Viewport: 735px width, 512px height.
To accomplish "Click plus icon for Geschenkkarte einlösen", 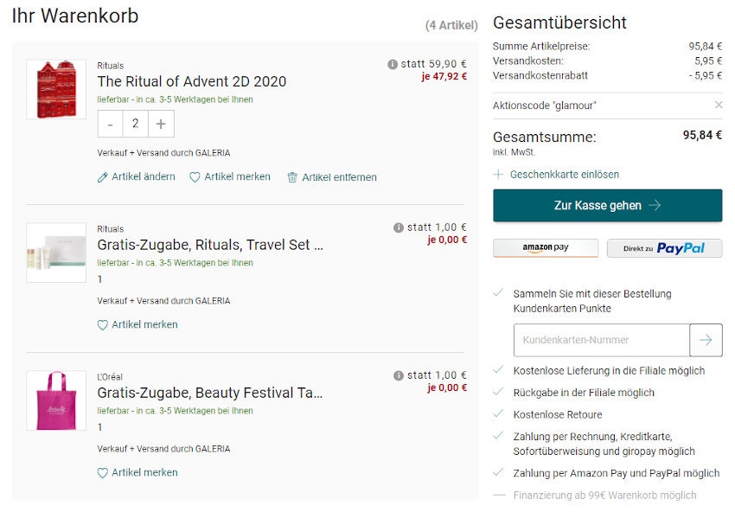I will click(500, 174).
